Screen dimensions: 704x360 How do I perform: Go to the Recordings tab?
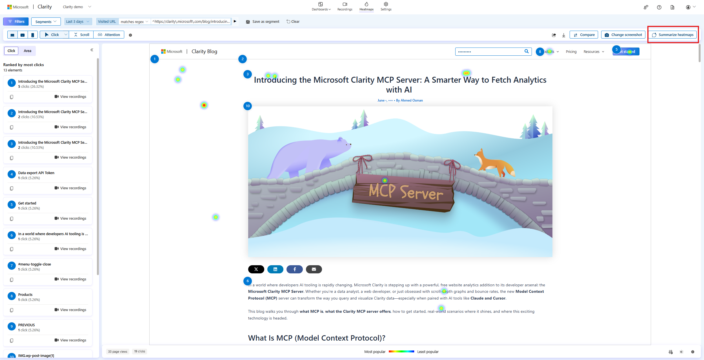345,6
